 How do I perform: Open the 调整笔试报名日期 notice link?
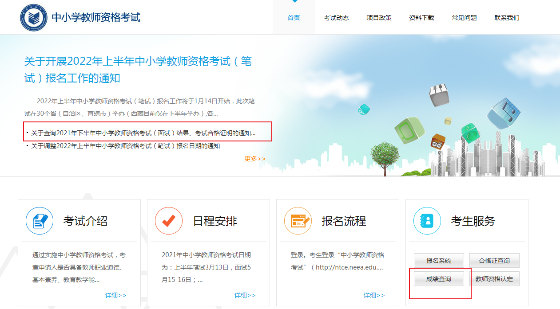click(125, 146)
